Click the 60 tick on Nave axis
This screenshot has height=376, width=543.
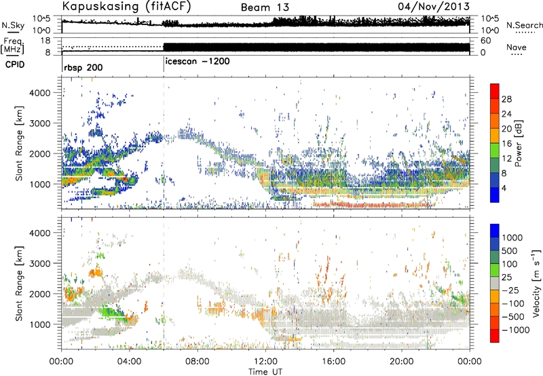(x=486, y=41)
